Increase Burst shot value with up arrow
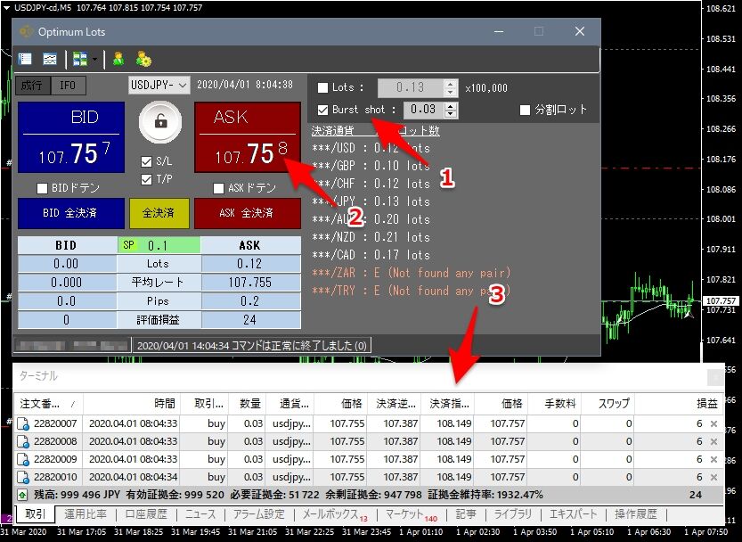This screenshot has width=742, height=542. coord(451,106)
